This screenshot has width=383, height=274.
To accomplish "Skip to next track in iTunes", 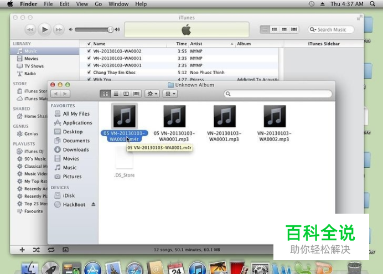I will pyautogui.click(x=59, y=29).
